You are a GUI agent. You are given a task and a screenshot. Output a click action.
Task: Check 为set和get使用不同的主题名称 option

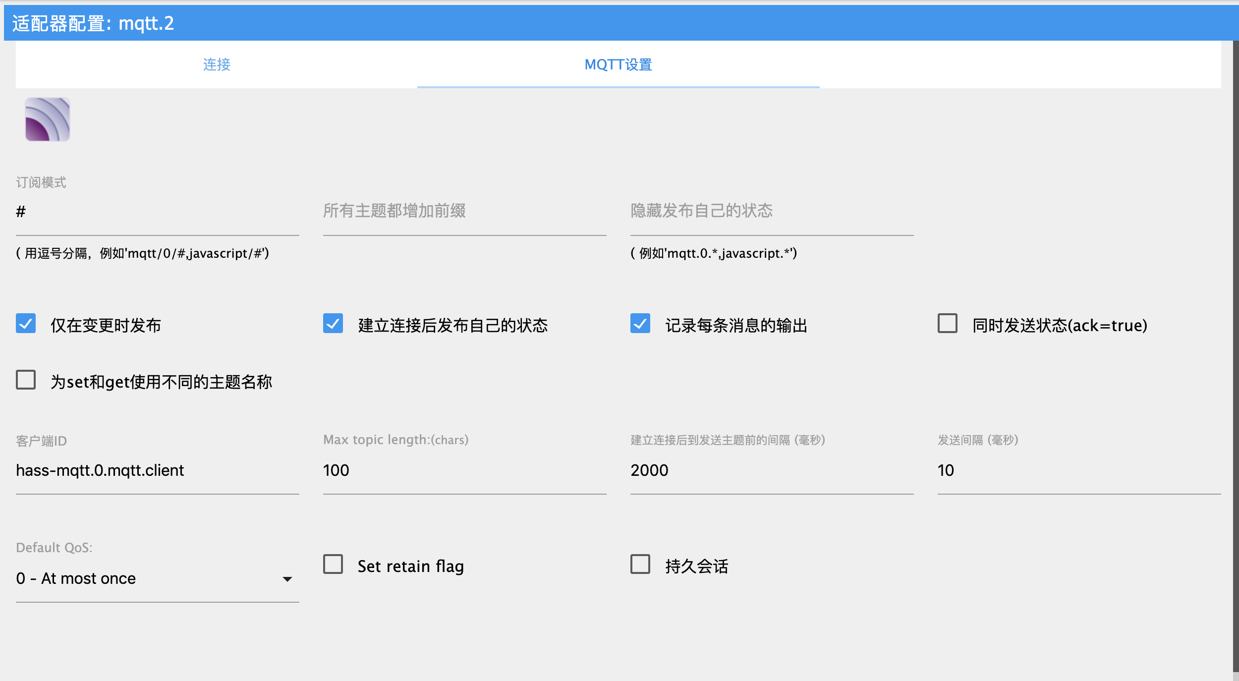(x=26, y=380)
